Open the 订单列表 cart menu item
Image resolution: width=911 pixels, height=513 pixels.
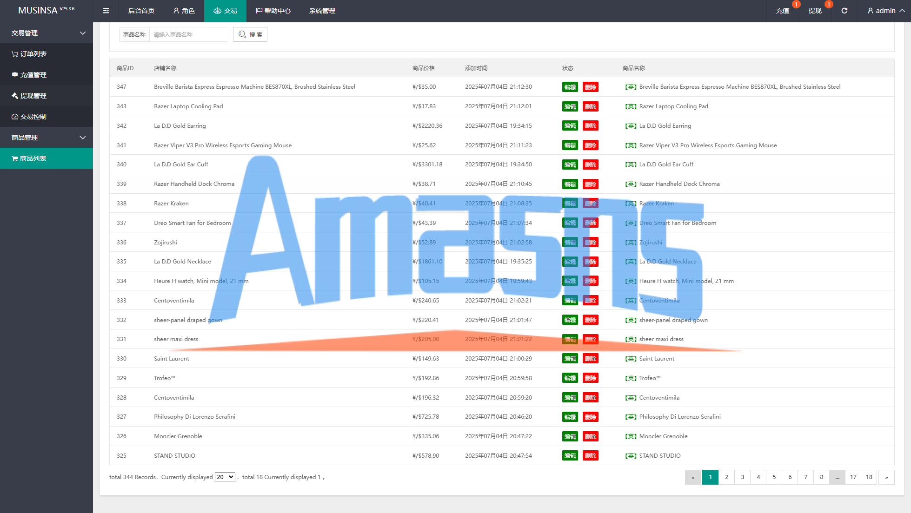[x=33, y=54]
